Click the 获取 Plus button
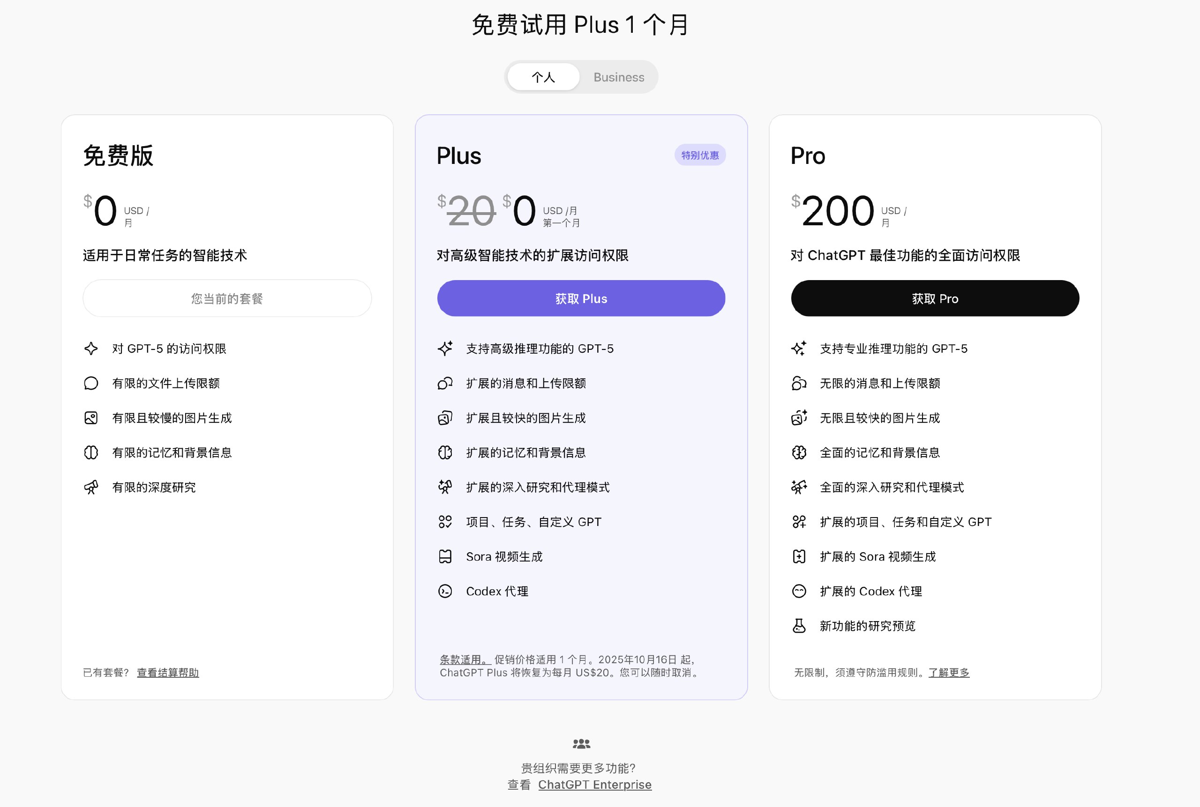Viewport: 1200px width, 807px height. (x=581, y=298)
